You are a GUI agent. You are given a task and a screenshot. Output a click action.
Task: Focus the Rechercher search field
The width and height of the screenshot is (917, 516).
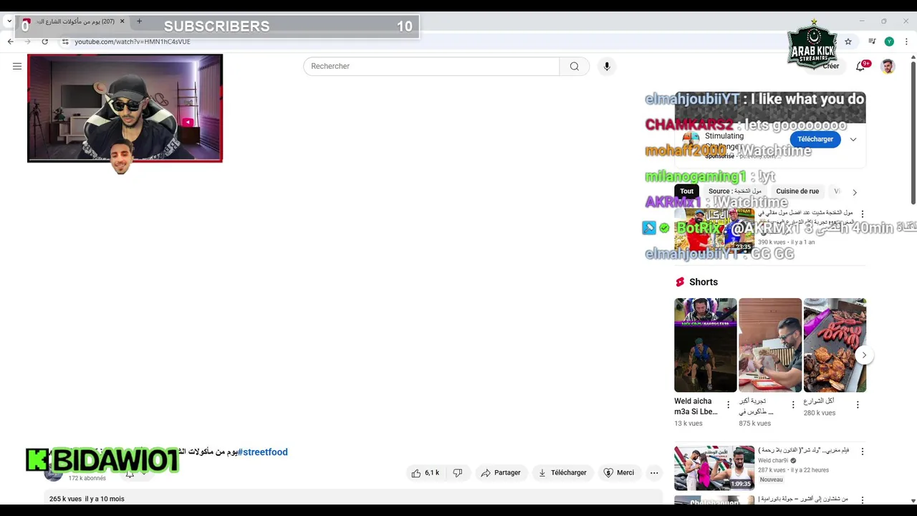(x=431, y=66)
